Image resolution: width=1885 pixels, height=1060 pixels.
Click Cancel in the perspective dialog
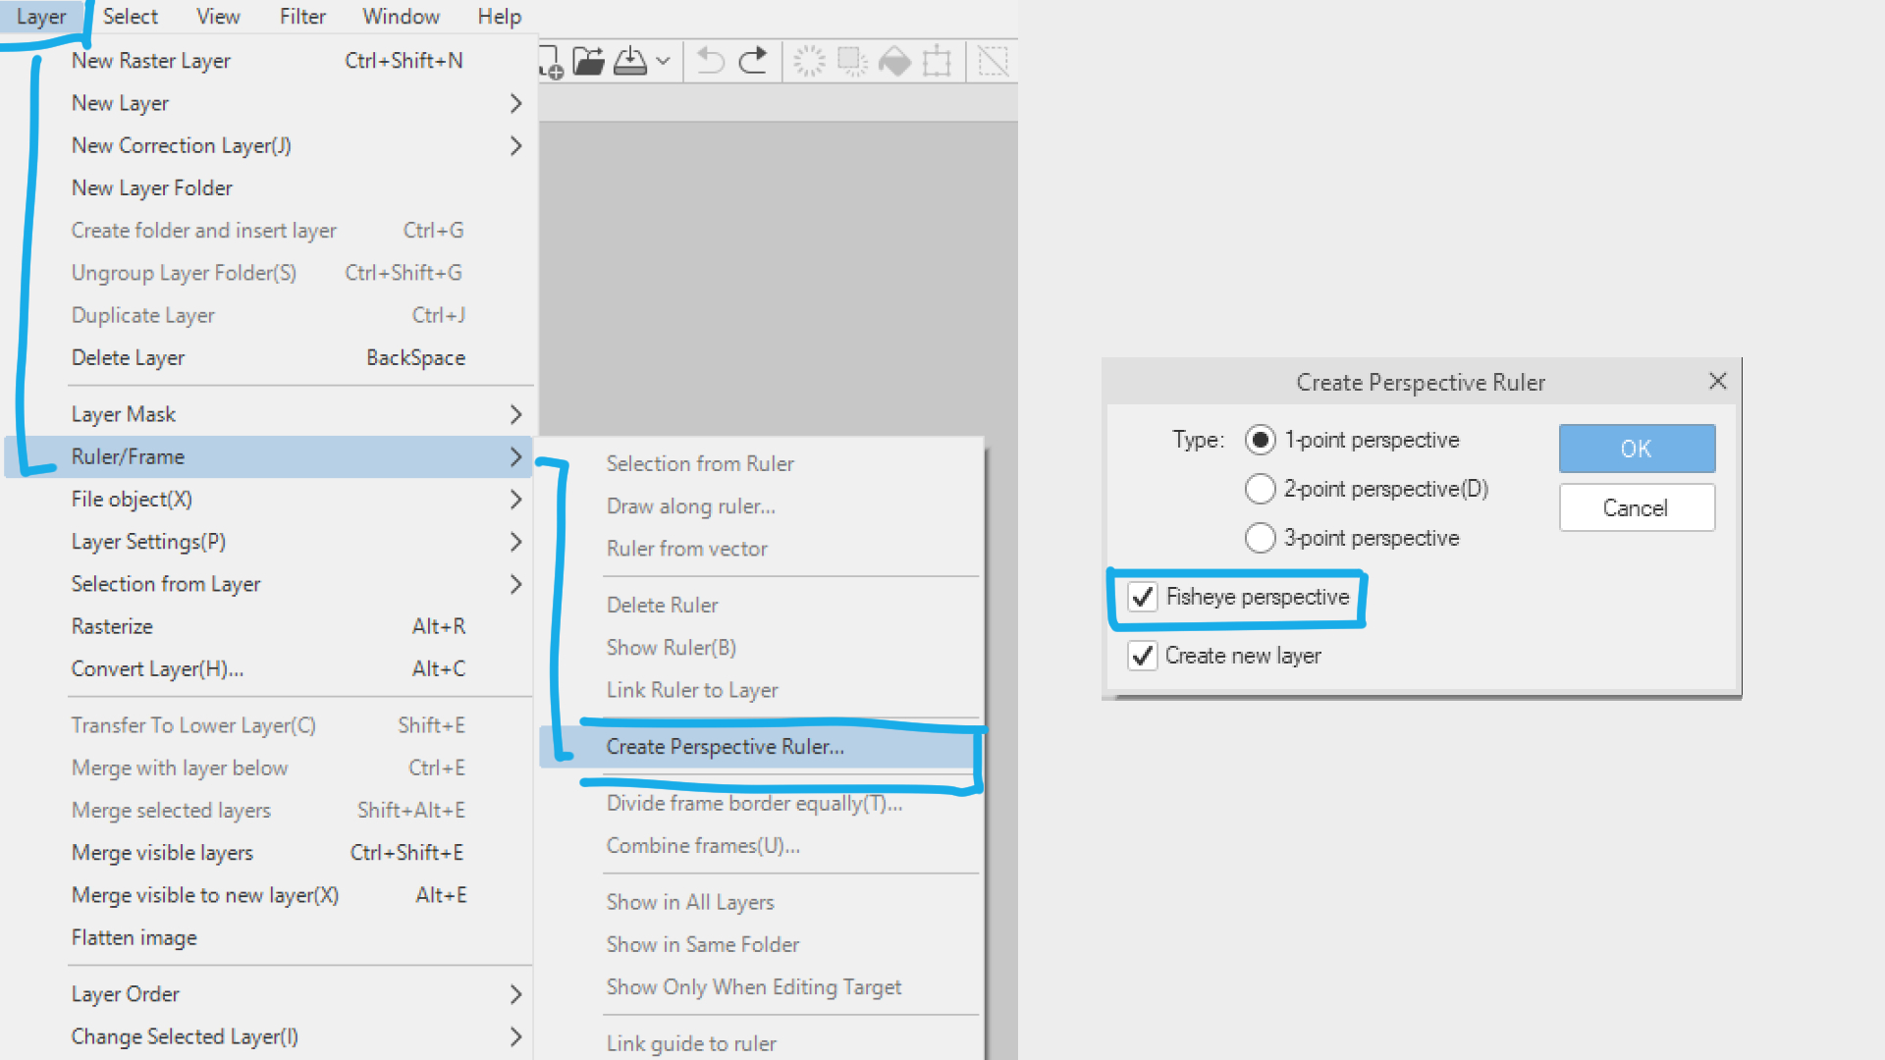click(1636, 507)
